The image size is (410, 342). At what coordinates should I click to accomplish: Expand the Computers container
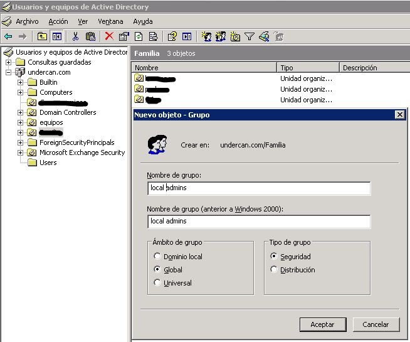(x=20, y=92)
